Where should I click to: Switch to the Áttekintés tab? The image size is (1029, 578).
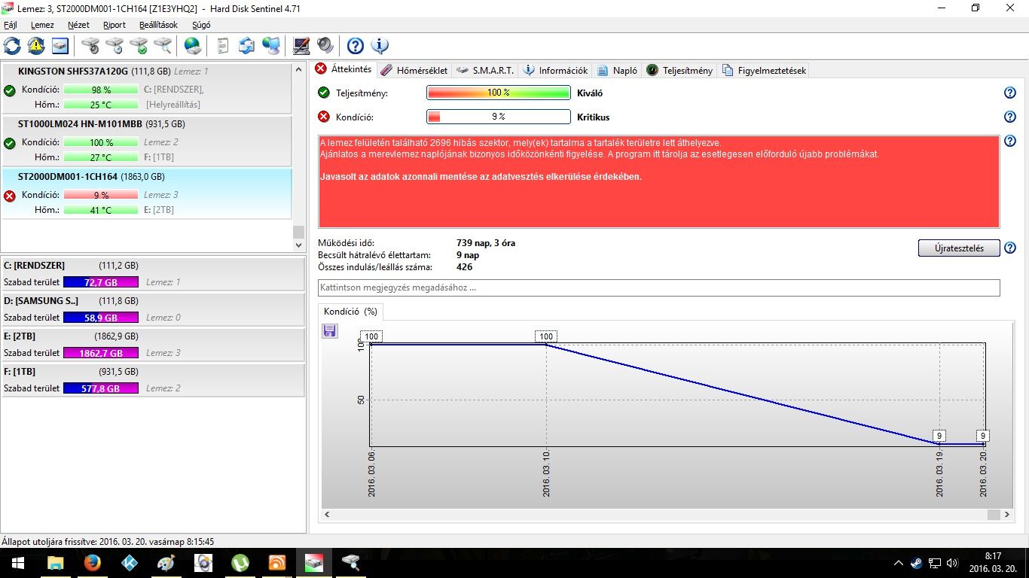[344, 69]
